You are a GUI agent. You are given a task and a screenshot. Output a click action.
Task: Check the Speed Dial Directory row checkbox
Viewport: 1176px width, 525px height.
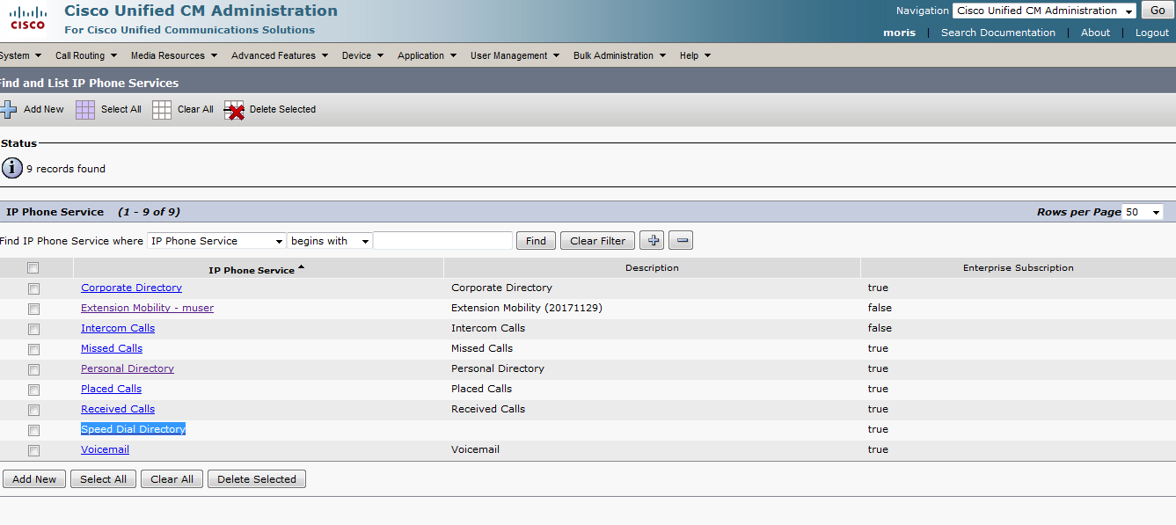tap(33, 430)
